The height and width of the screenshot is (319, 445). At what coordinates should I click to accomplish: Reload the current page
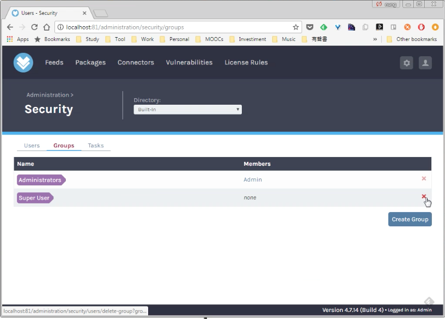click(34, 27)
